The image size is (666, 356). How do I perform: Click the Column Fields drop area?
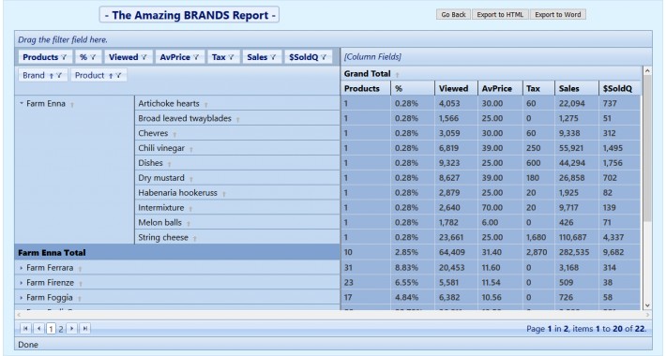(496, 57)
